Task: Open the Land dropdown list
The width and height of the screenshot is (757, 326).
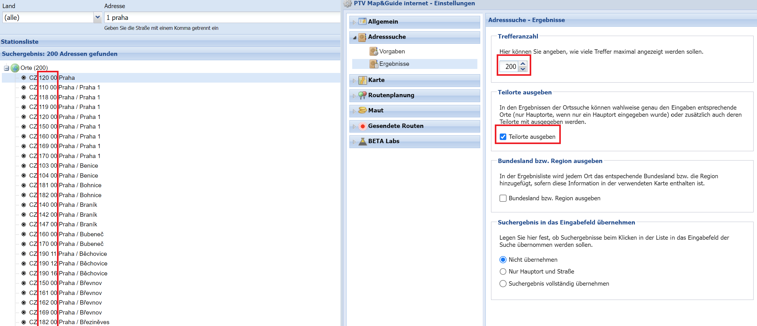Action: (97, 17)
